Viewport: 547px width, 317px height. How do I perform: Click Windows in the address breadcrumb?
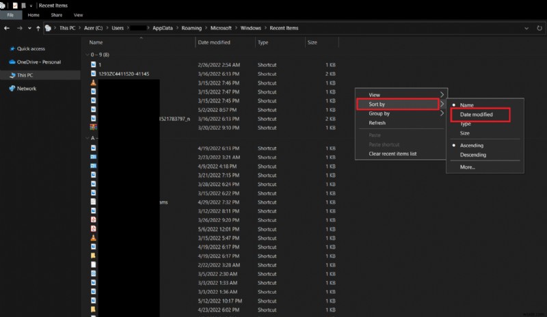tap(250, 28)
